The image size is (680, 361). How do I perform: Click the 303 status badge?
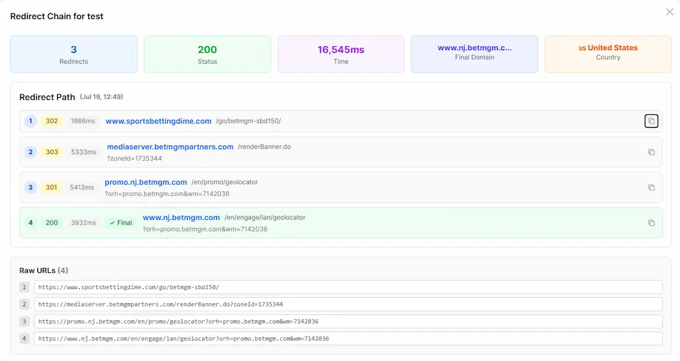pyautogui.click(x=52, y=152)
